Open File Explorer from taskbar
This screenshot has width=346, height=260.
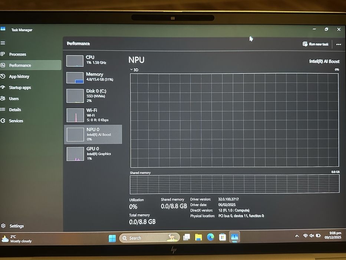(x=198, y=237)
